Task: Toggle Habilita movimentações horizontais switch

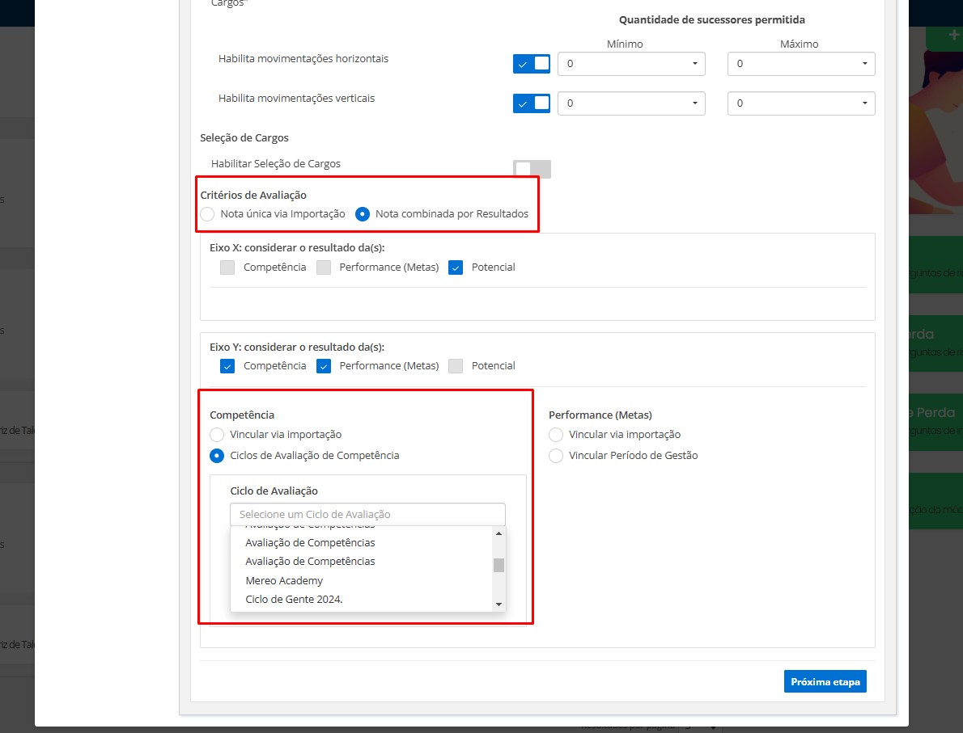Action: tap(531, 64)
